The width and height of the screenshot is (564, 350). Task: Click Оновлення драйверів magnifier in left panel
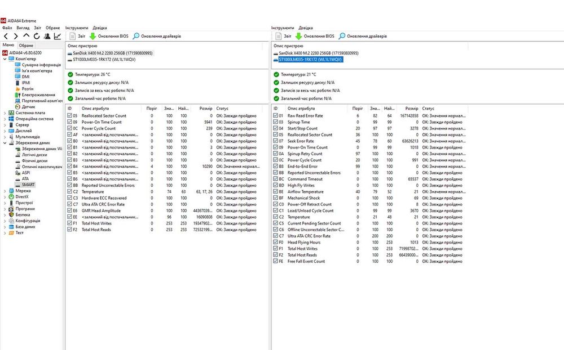pyautogui.click(x=136, y=36)
